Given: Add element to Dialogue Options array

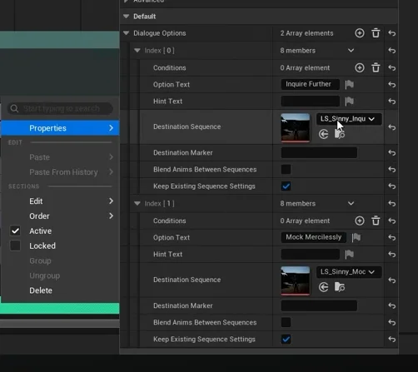Looking at the screenshot, I should click(360, 33).
